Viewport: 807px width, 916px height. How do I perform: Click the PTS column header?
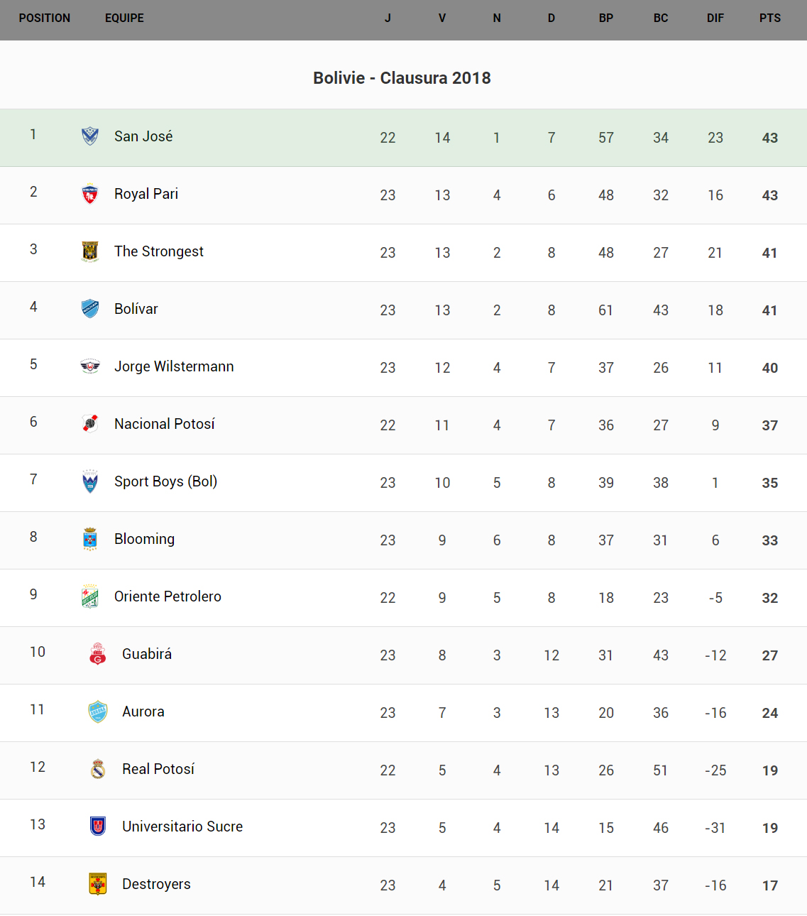[x=769, y=18]
